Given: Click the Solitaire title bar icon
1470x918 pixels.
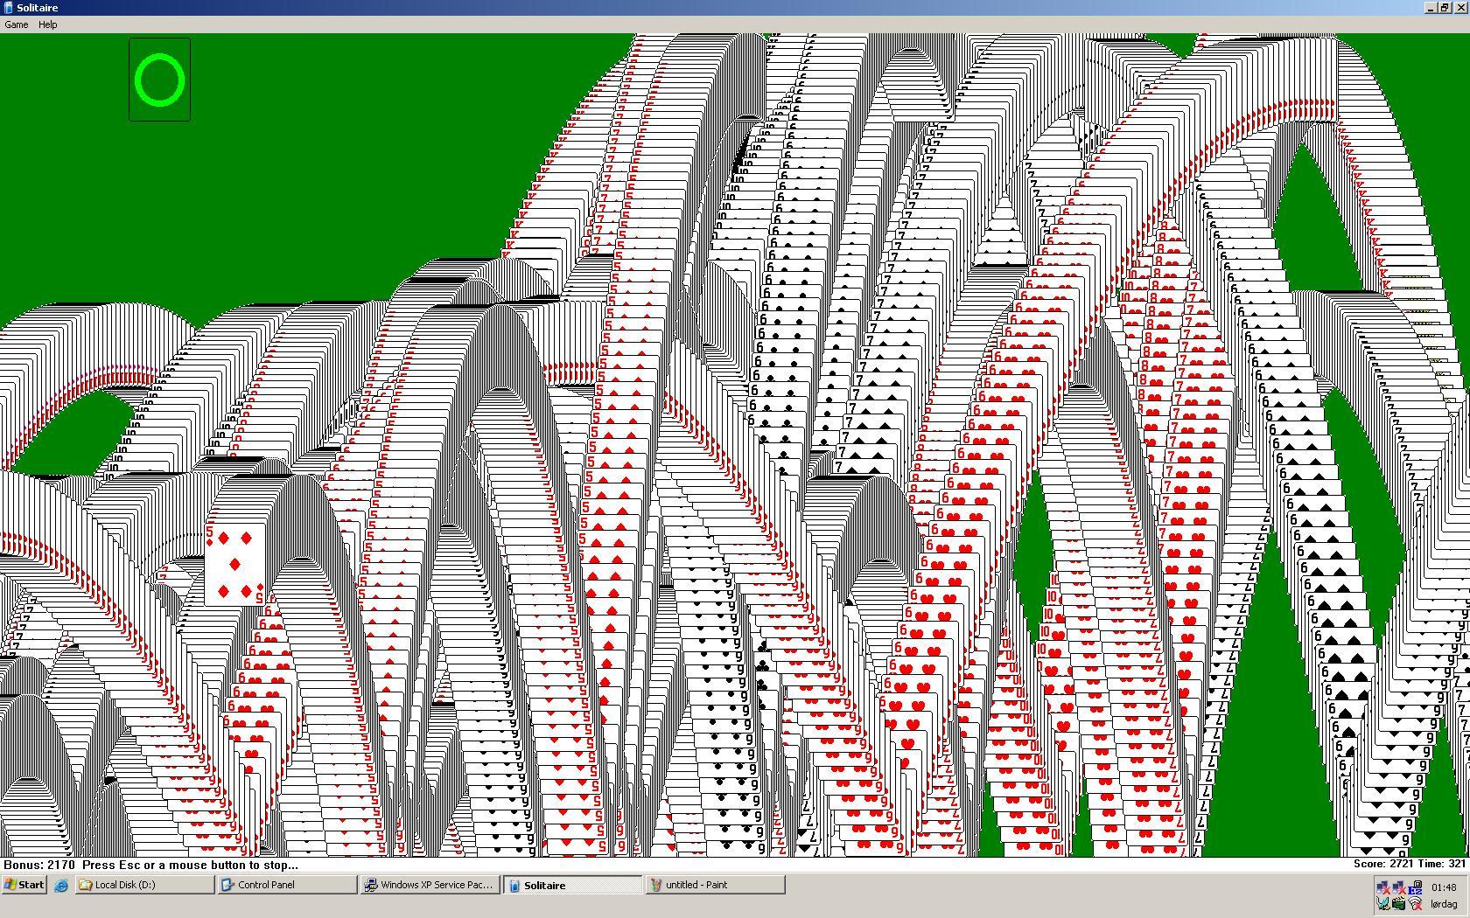Looking at the screenshot, I should (8, 8).
